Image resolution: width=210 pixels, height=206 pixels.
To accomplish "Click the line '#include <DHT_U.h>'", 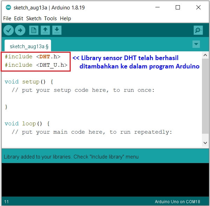I will (36, 65).
